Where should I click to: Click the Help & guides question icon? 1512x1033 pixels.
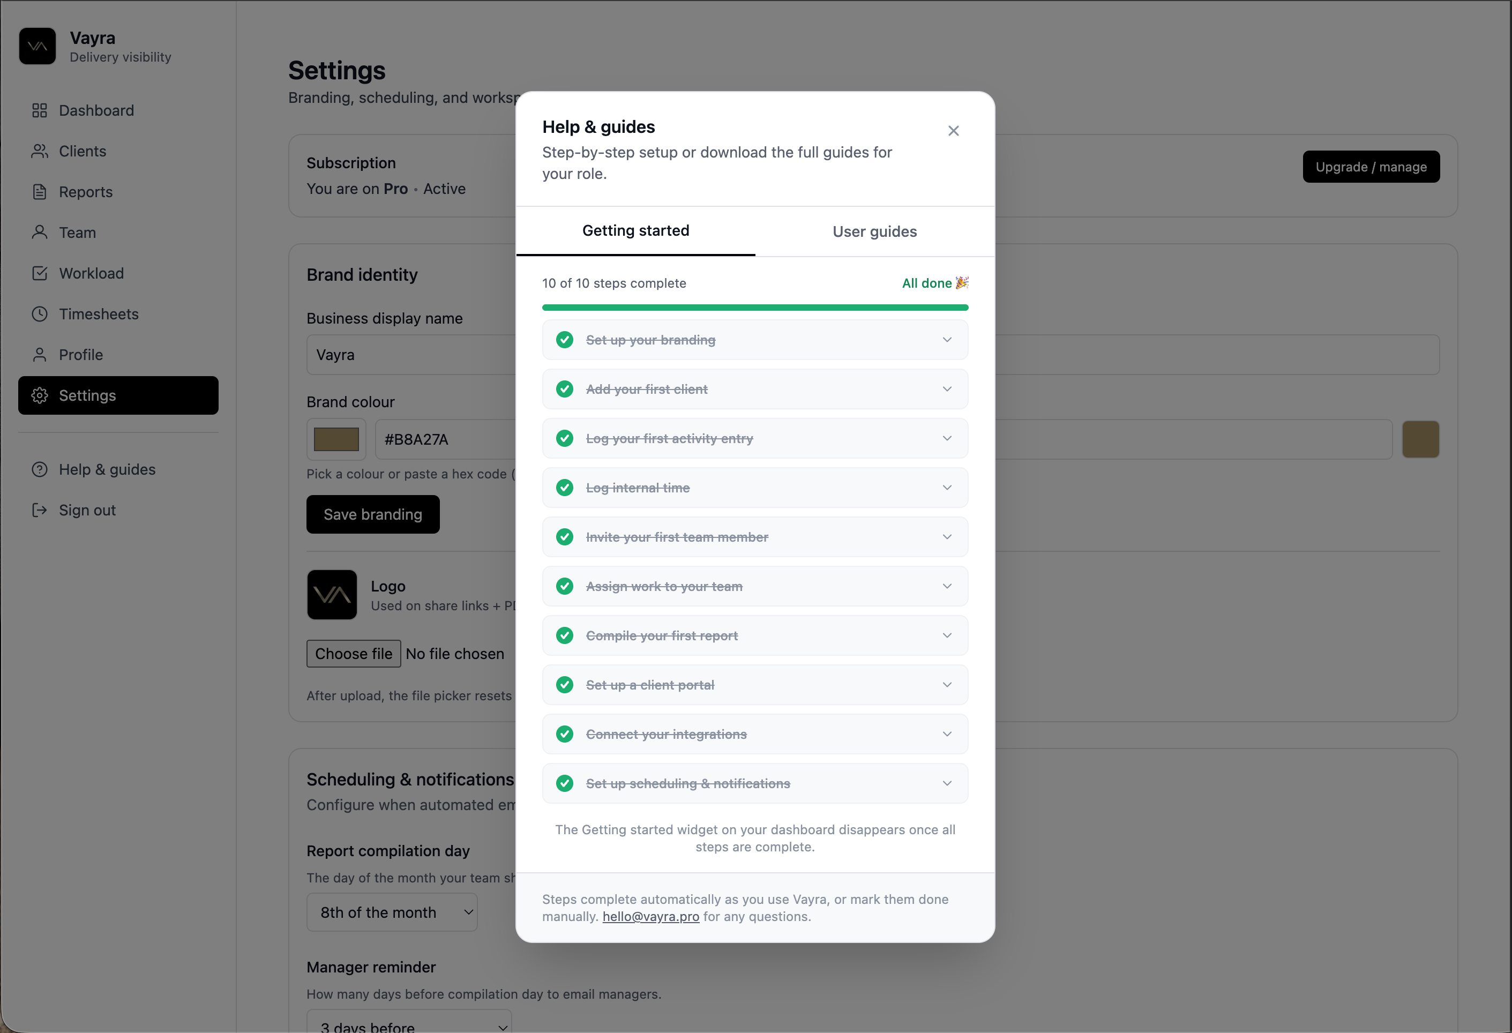pos(40,470)
